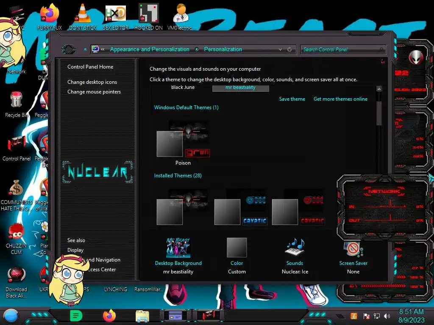434x325 pixels.
Task: Open the LYNCHING desktop shortcut label
Action: [x=116, y=289]
